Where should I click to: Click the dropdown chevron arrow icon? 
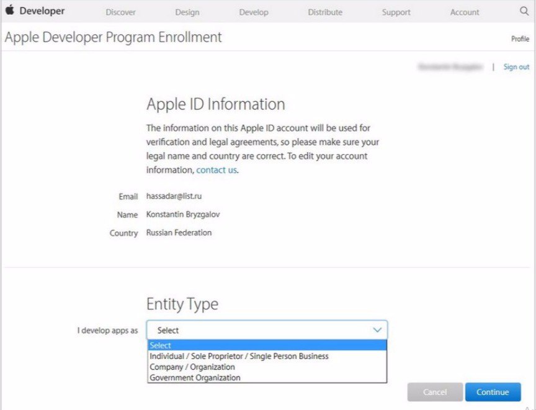click(377, 330)
